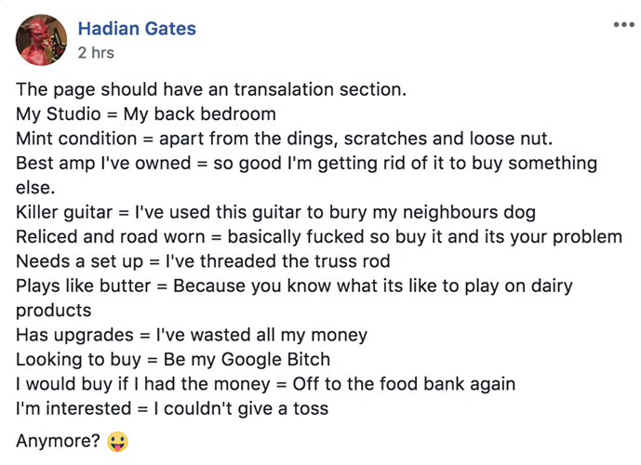Viewport: 641px width, 465px height.
Task: Click the 'Mint condition' line of the post
Action: pyautogui.click(x=284, y=139)
